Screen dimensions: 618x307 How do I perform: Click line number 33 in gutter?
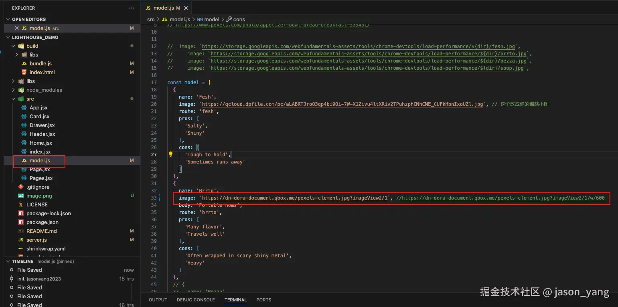154,198
